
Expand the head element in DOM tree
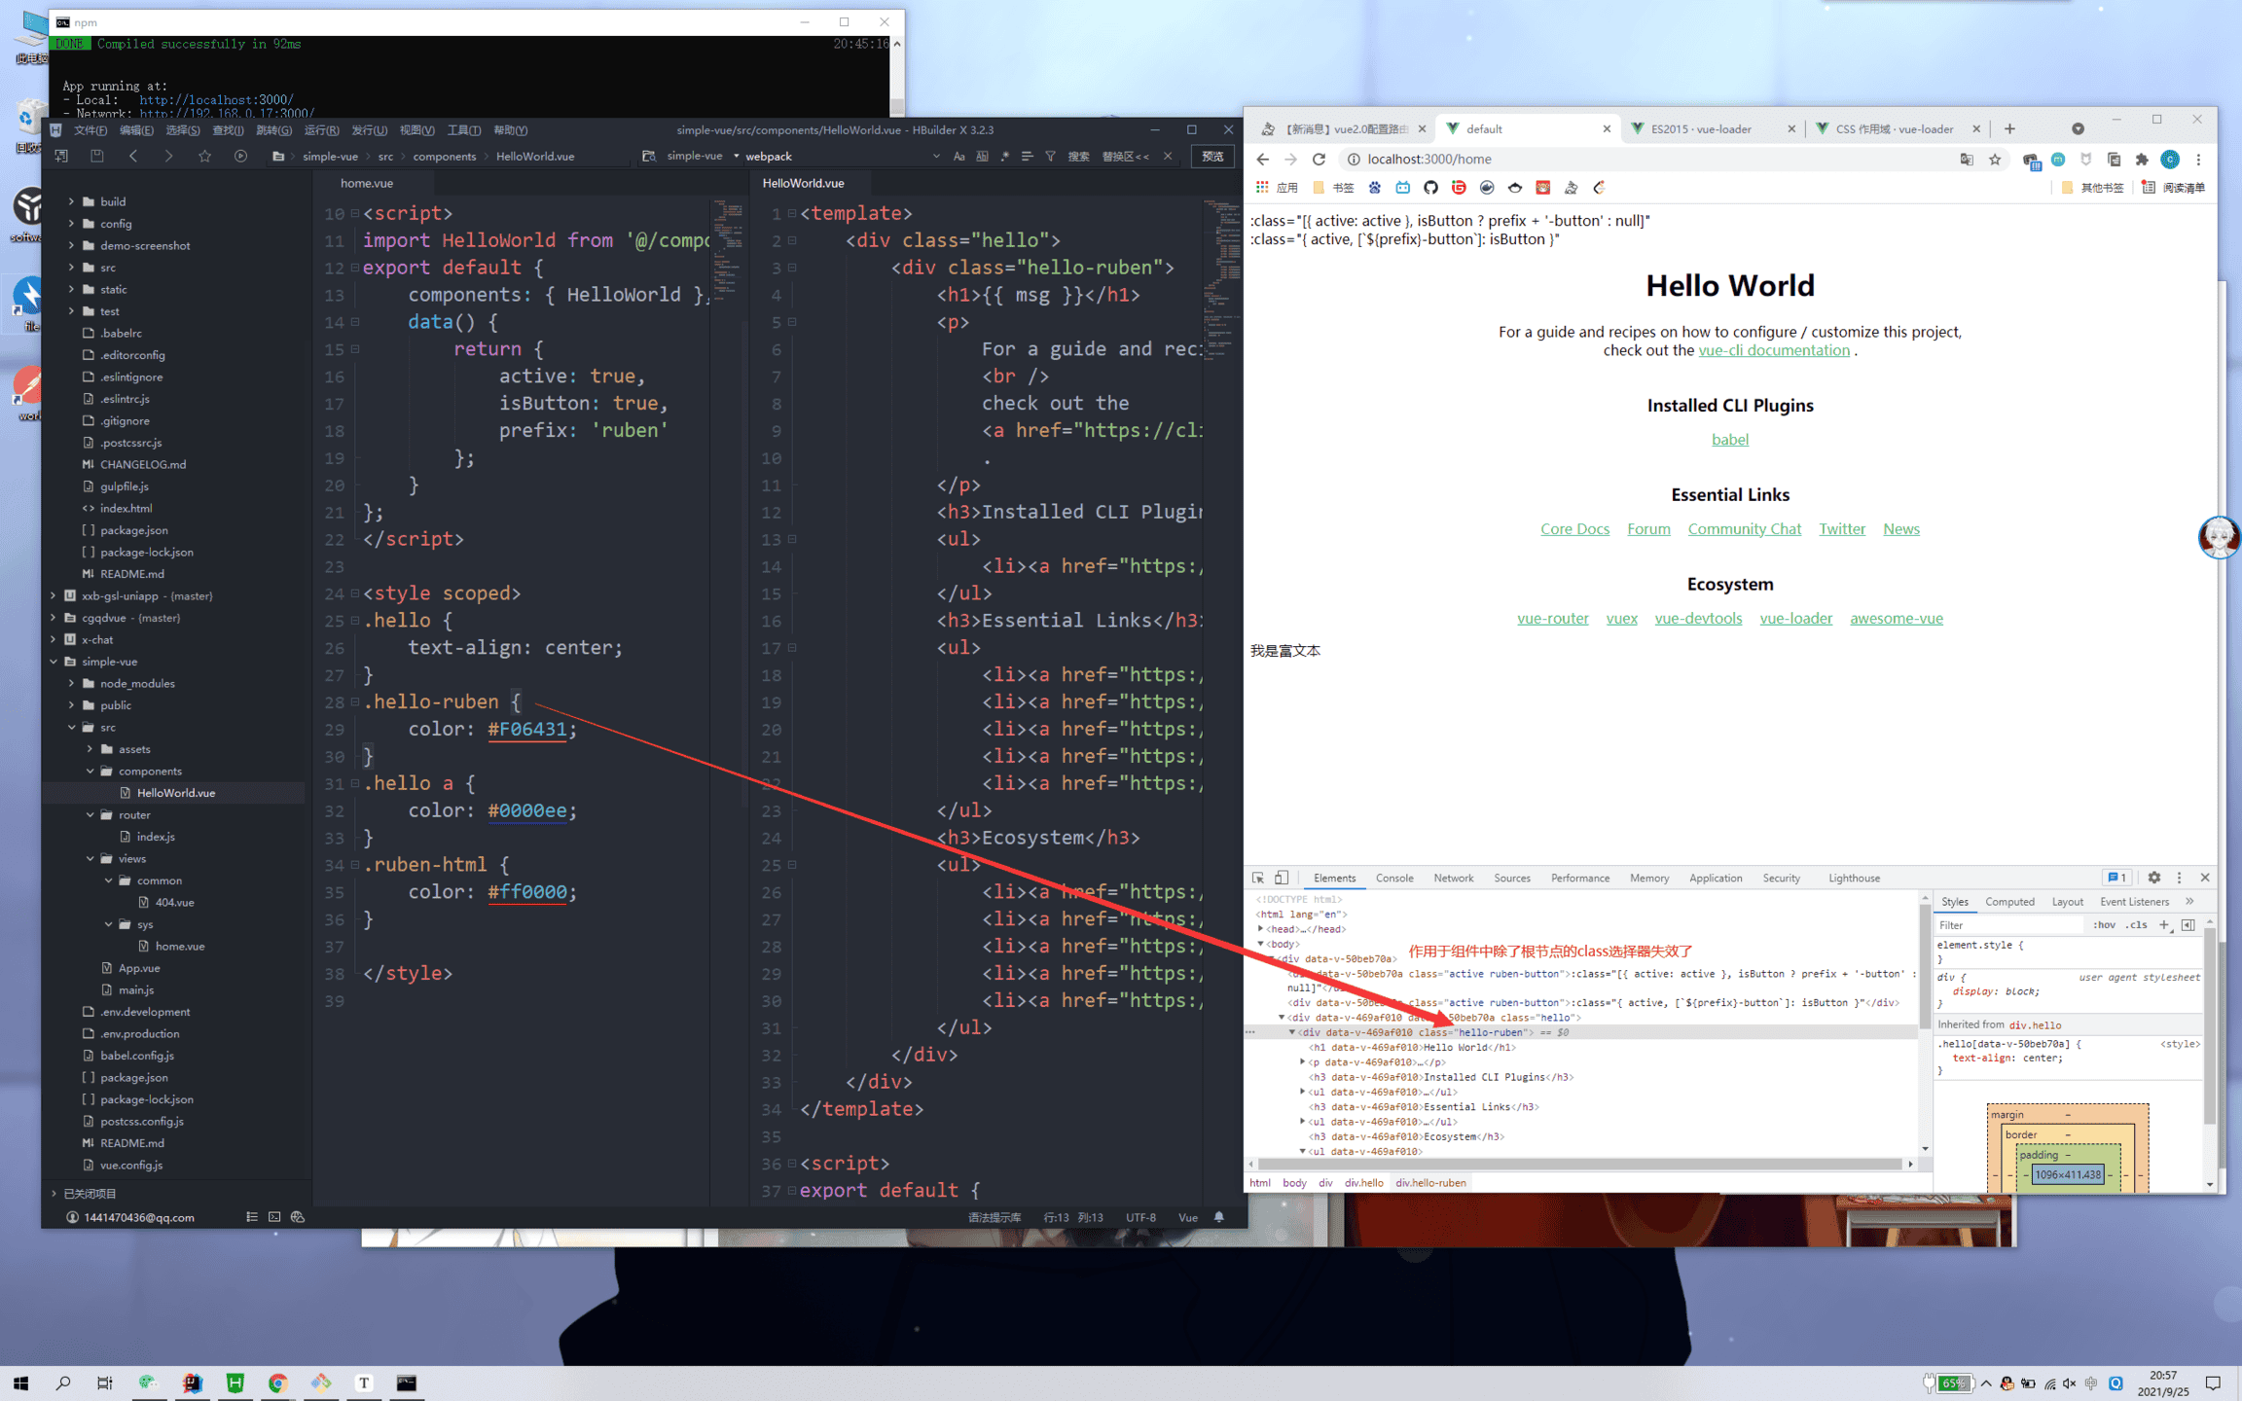1261,929
